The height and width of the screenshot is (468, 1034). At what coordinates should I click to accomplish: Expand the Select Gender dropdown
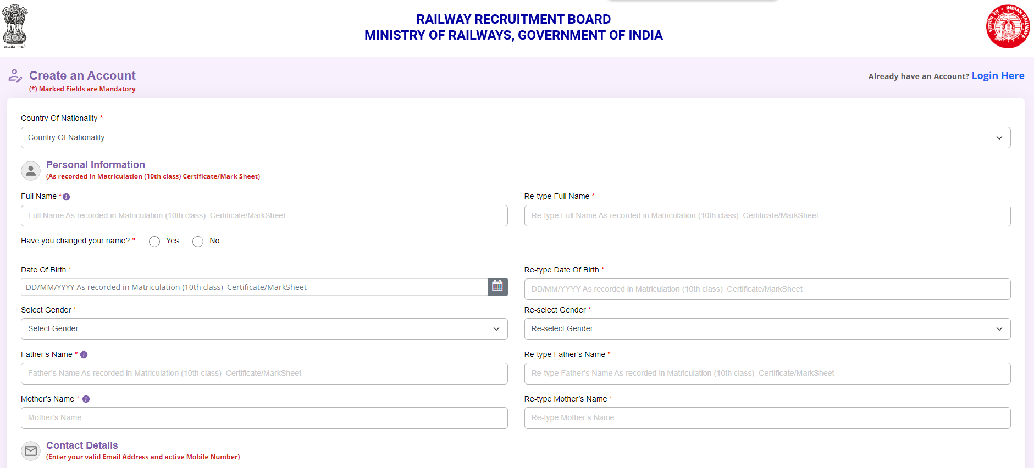click(264, 329)
